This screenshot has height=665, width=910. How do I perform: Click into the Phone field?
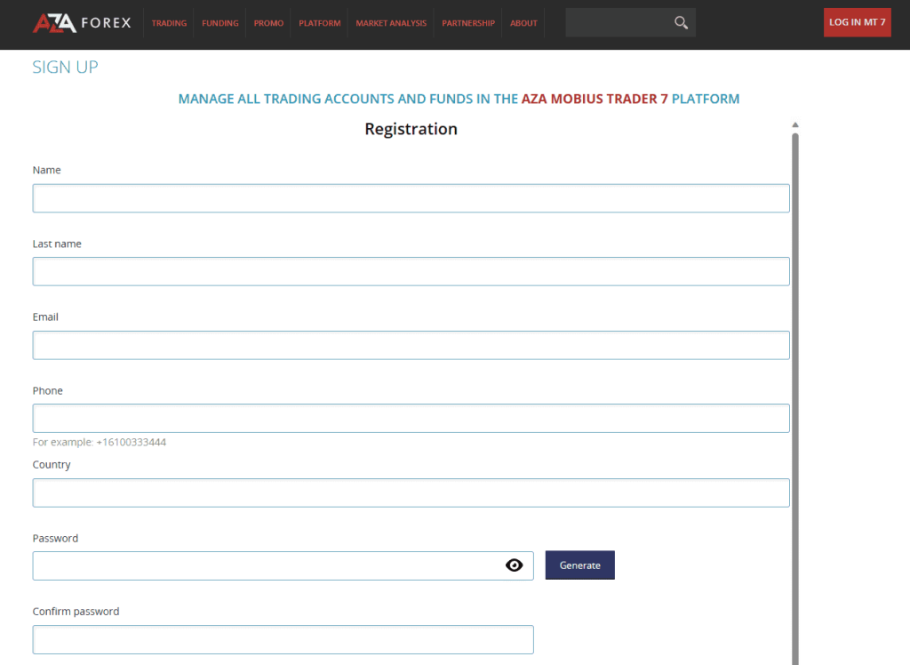point(411,418)
